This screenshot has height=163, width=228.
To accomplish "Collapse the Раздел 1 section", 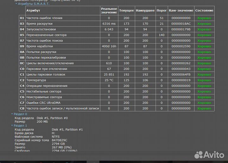I will tap(12, 125).
